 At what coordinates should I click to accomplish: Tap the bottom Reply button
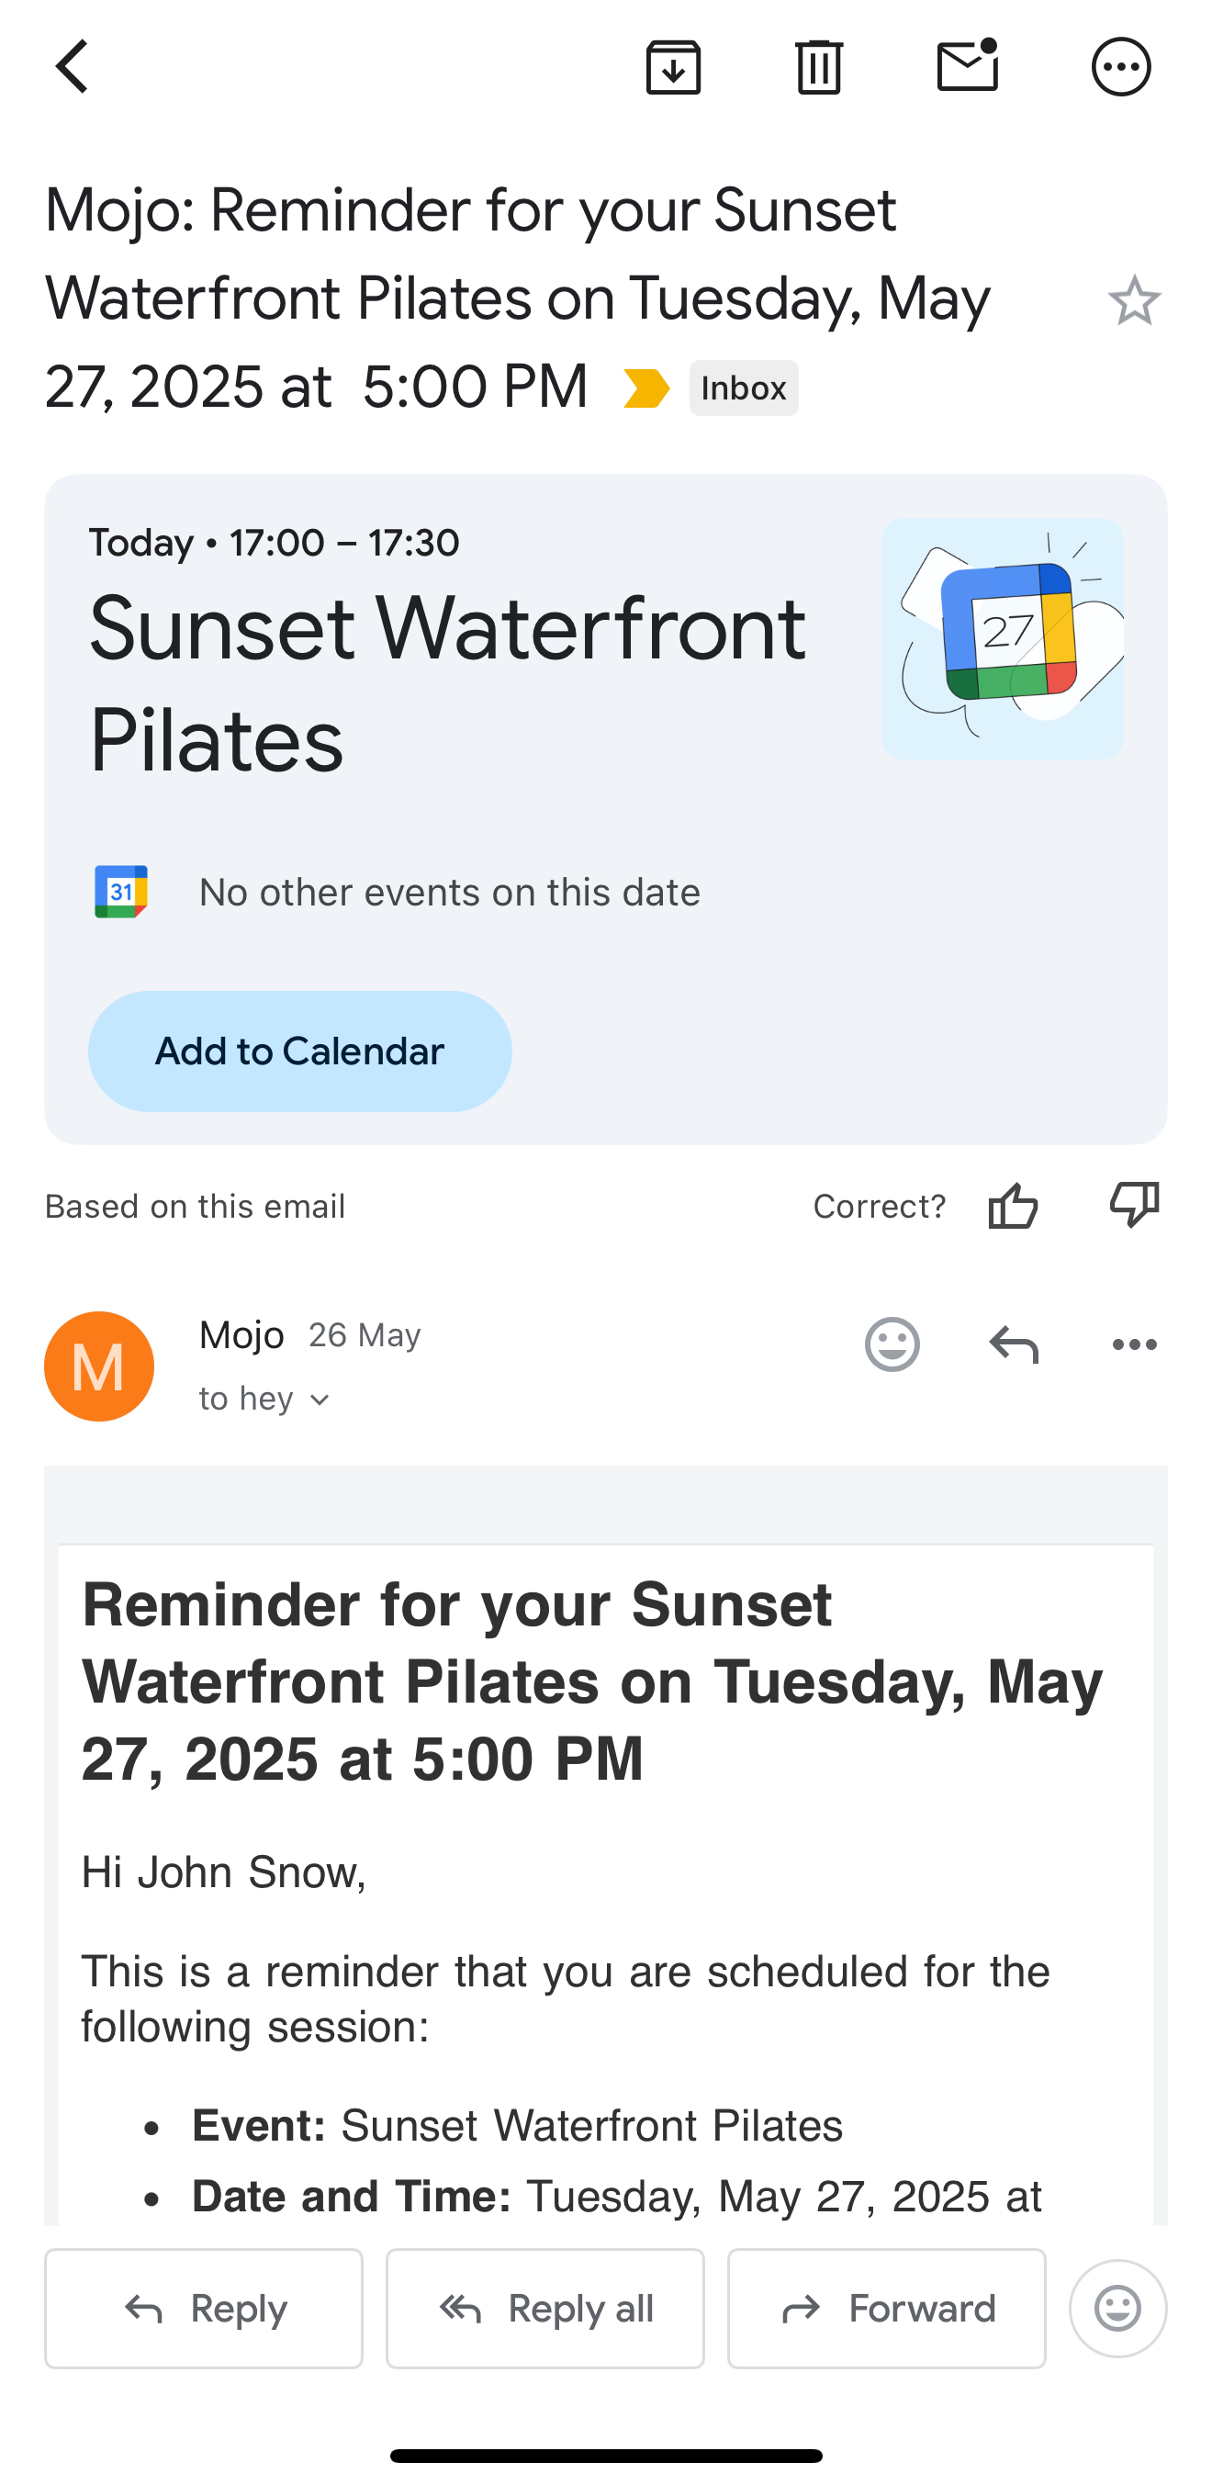click(204, 2309)
